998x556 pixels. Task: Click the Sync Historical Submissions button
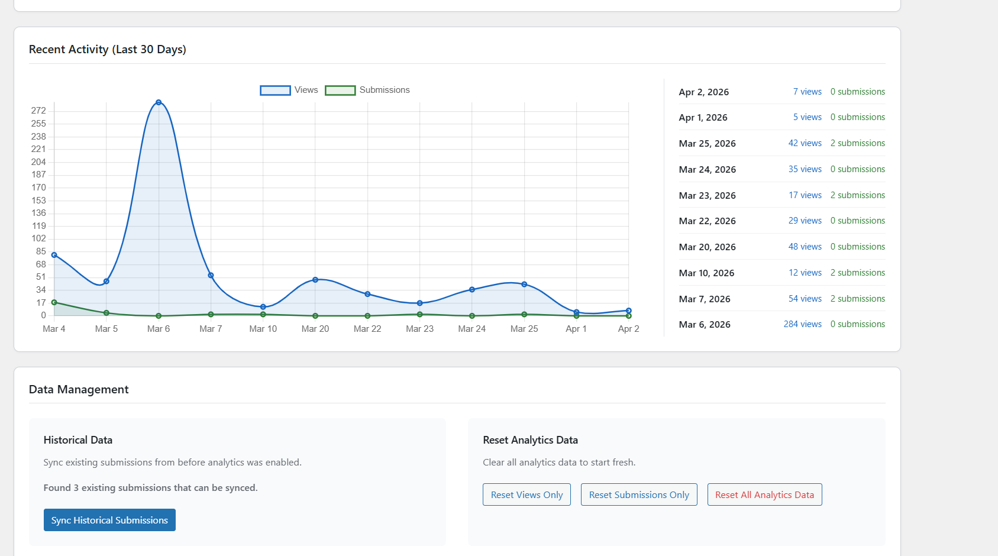click(x=109, y=520)
